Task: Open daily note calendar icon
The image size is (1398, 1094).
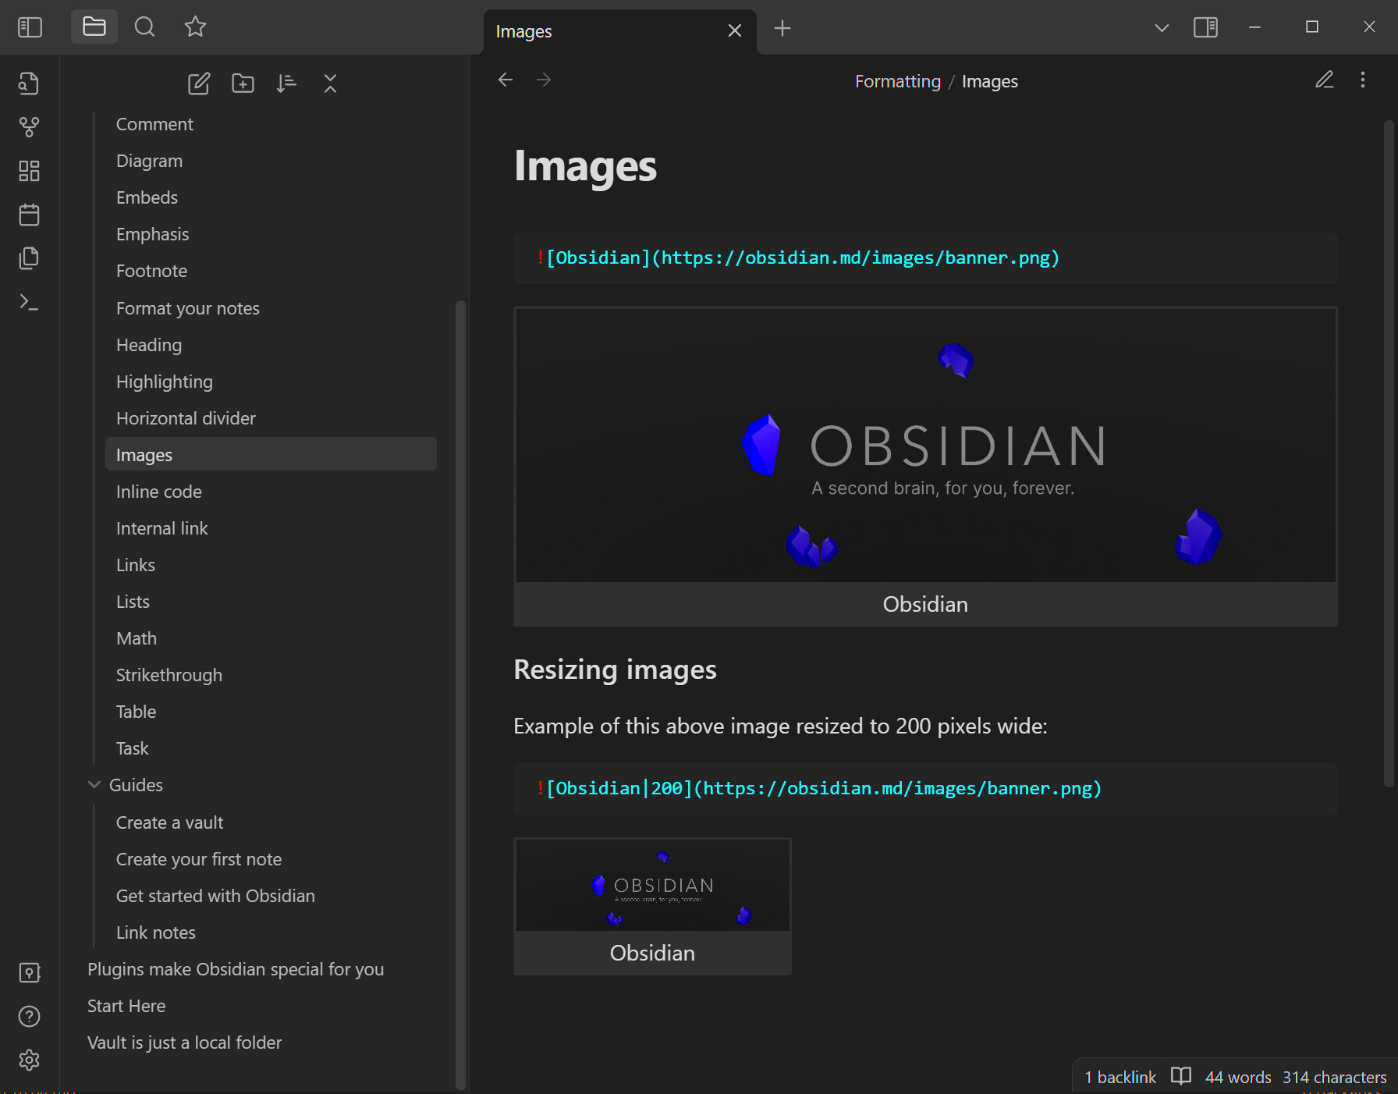Action: tap(29, 214)
